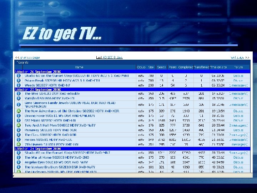The image size is (257, 193).
Task: Click the Name column header
Action: point(79,67)
